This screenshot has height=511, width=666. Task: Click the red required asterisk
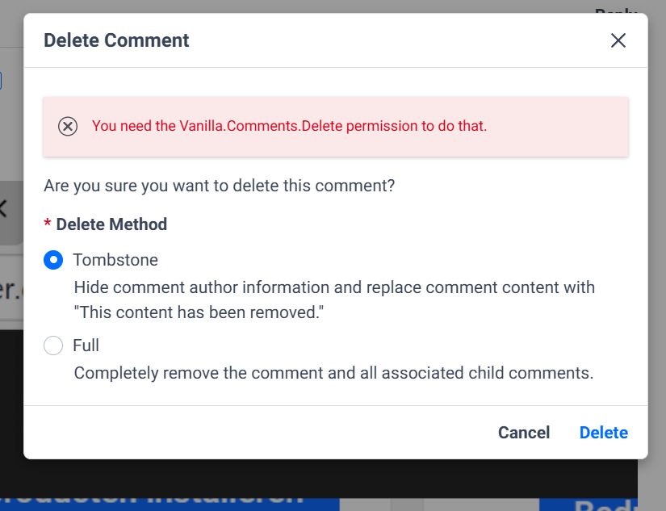48,225
